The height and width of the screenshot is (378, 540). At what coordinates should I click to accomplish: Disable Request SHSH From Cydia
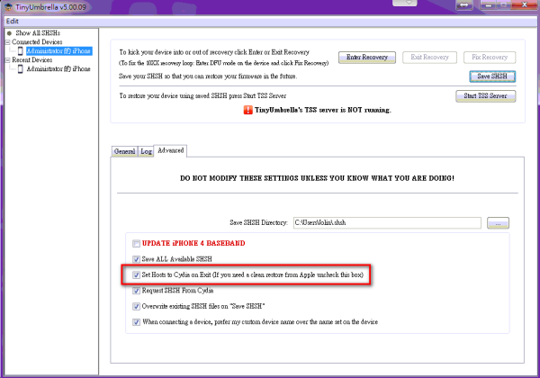coord(136,291)
